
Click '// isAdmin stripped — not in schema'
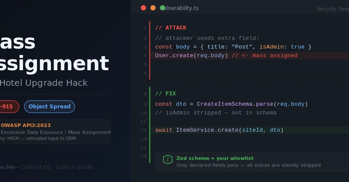tap(216, 113)
